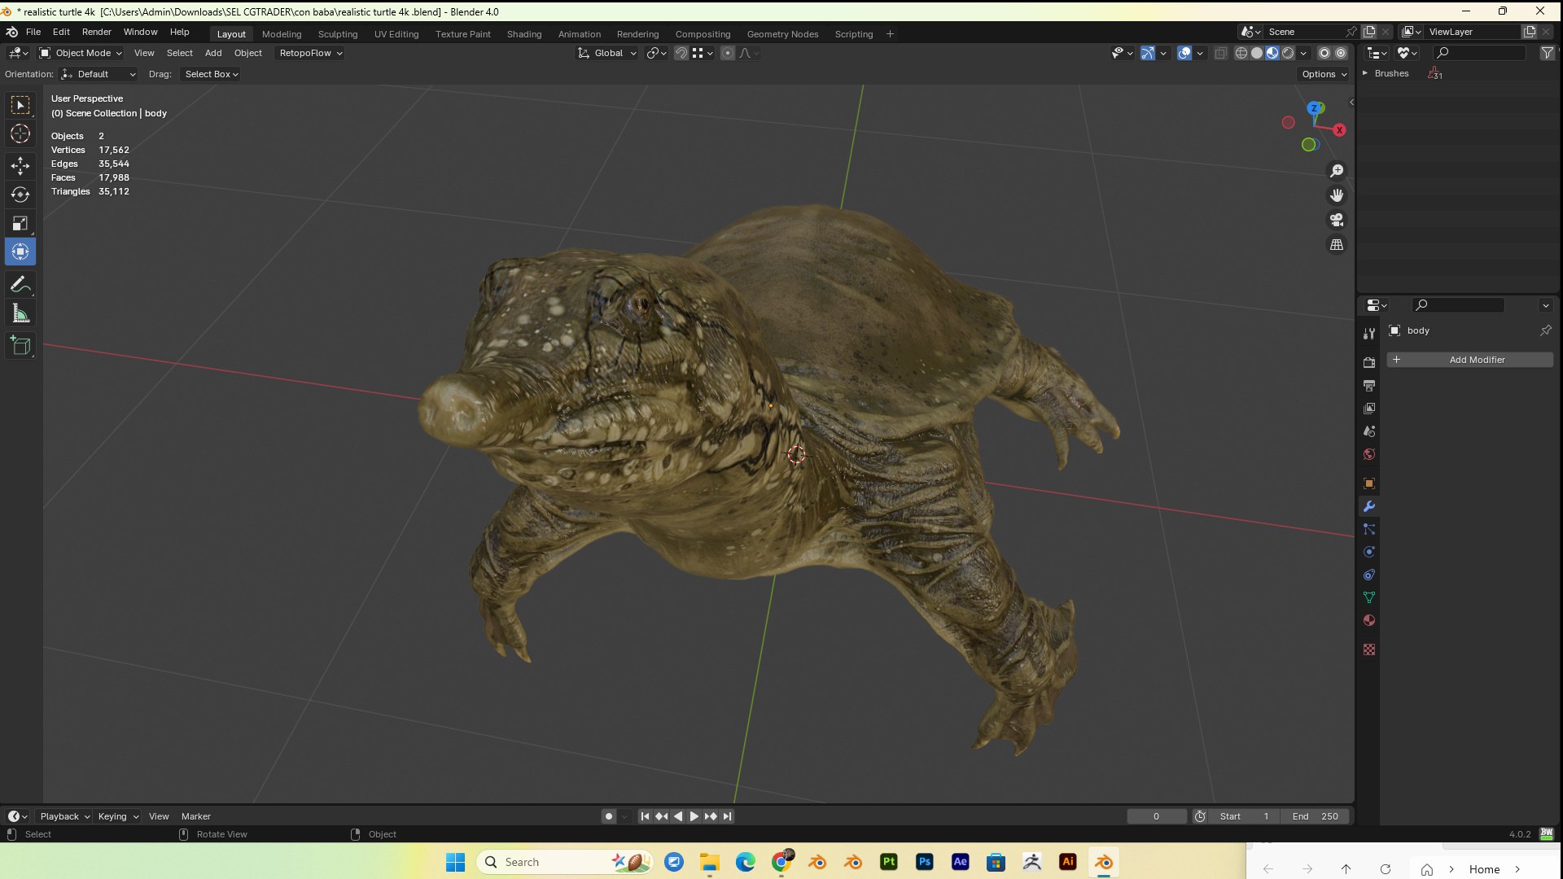
Task: Switch to rendered viewport shading
Action: (1288, 53)
